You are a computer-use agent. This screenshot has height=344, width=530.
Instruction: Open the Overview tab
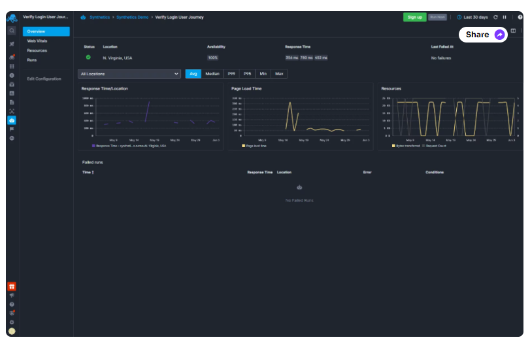pyautogui.click(x=46, y=31)
